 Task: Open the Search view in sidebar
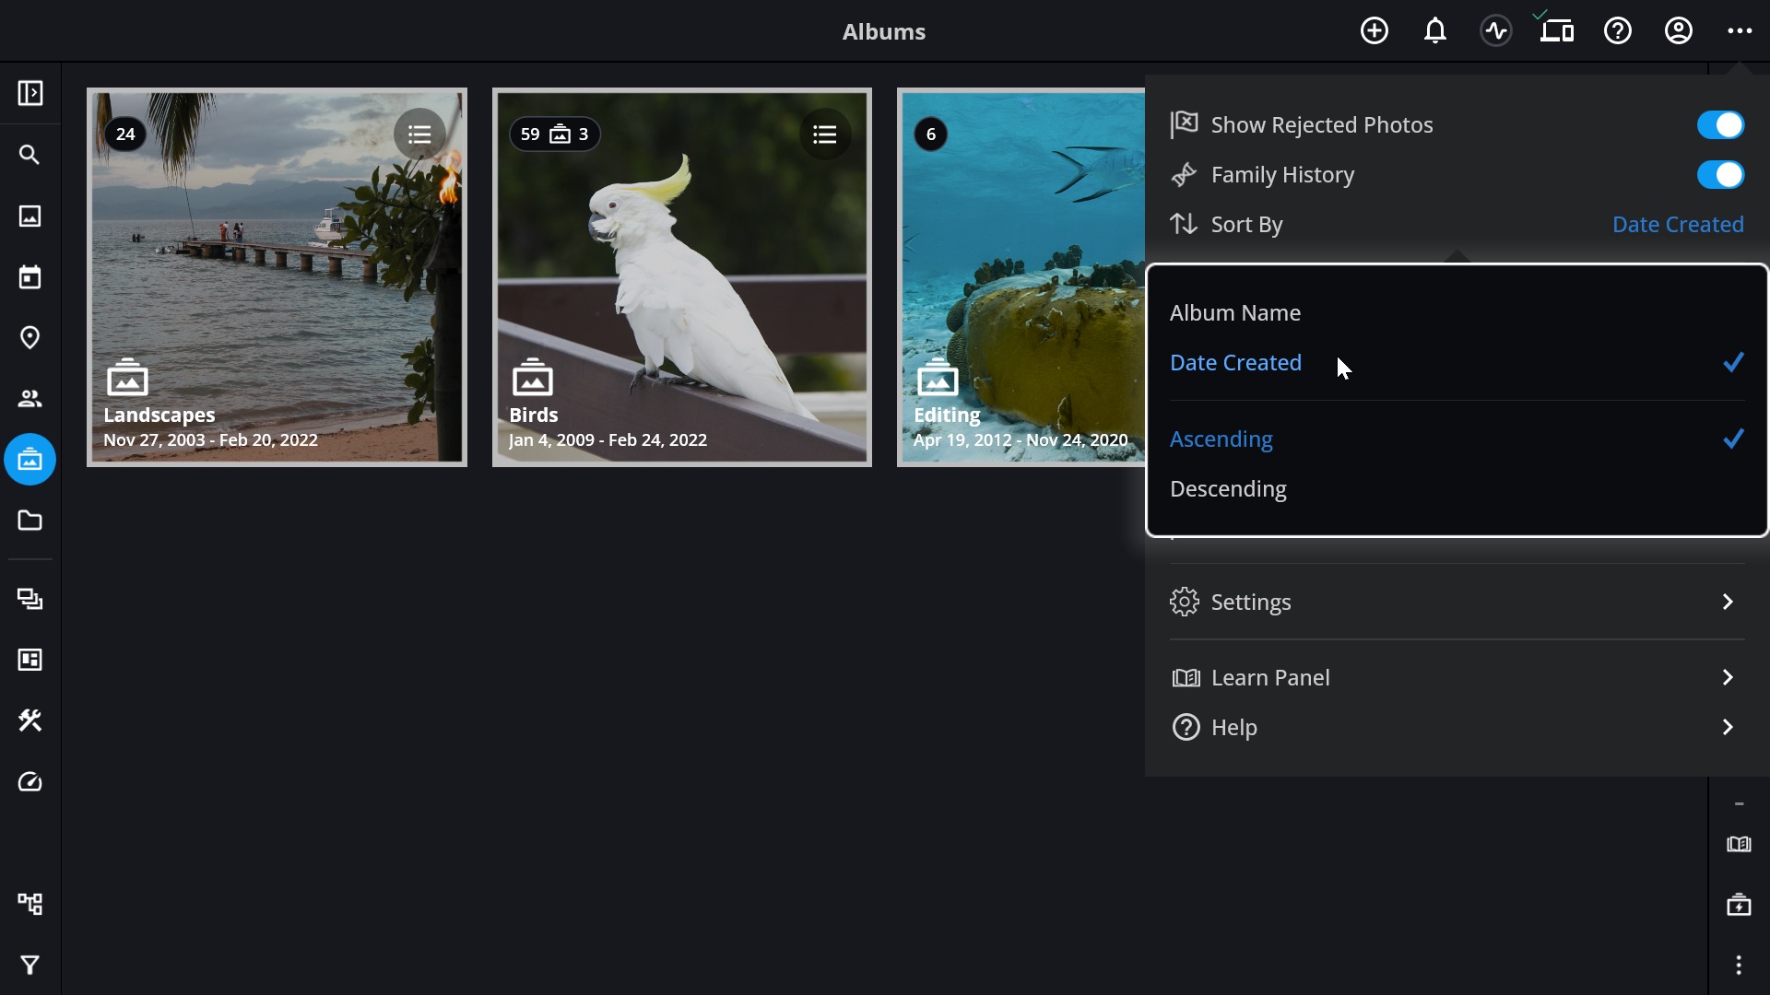[30, 155]
